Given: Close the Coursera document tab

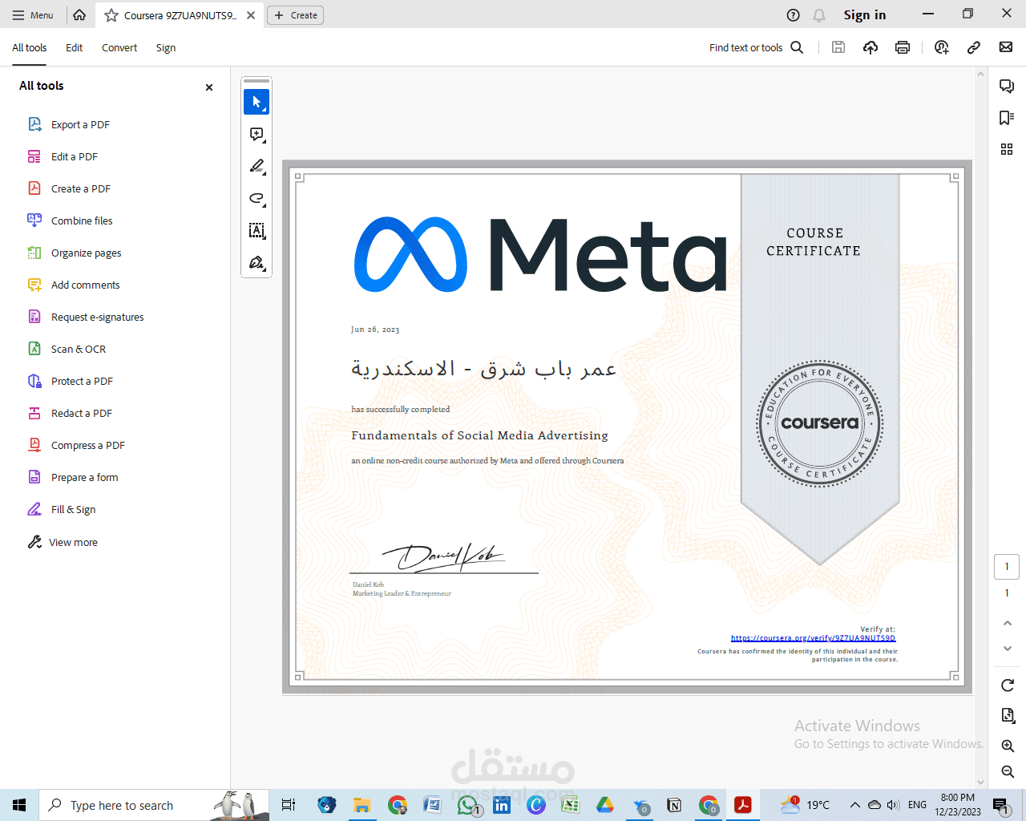Looking at the screenshot, I should click(251, 15).
